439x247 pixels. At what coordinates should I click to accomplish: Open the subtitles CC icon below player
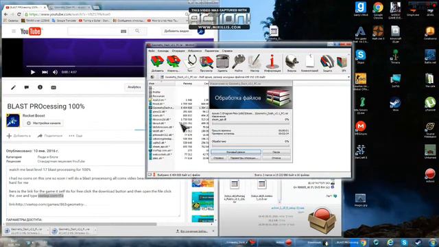(x=54, y=87)
